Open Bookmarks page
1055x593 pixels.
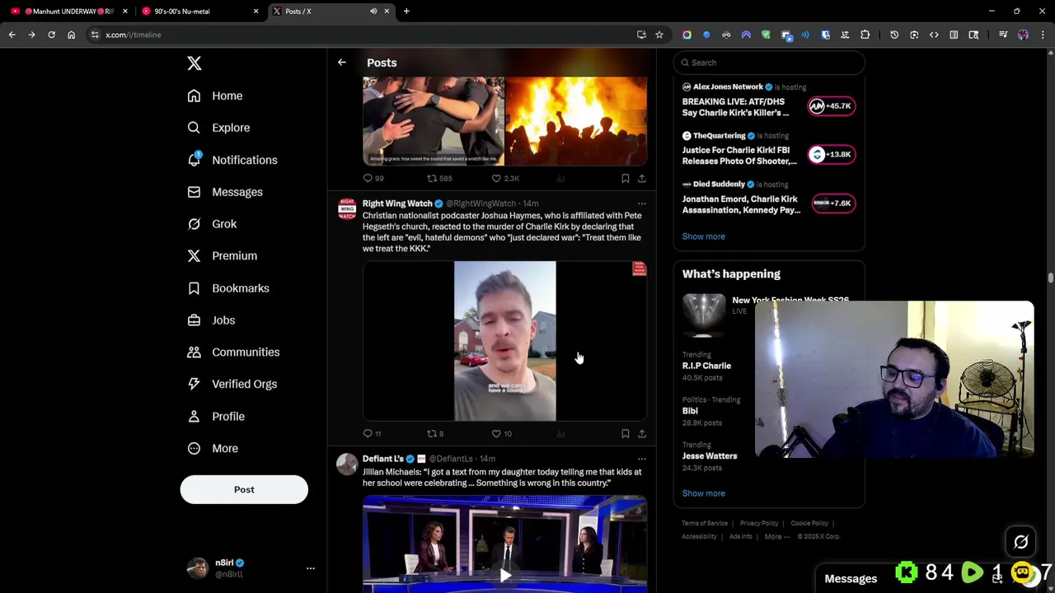(228, 288)
